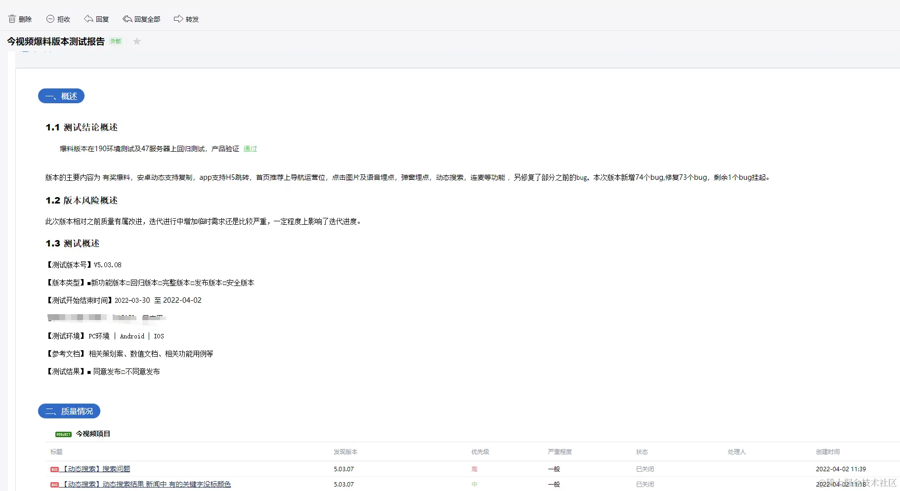The height and width of the screenshot is (491, 900).
Task: Click creation time 2022-04-02 11:39
Action: [841, 469]
